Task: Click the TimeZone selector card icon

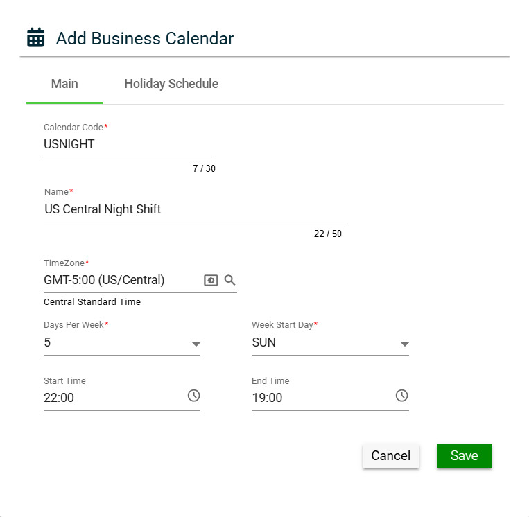Action: 211,280
